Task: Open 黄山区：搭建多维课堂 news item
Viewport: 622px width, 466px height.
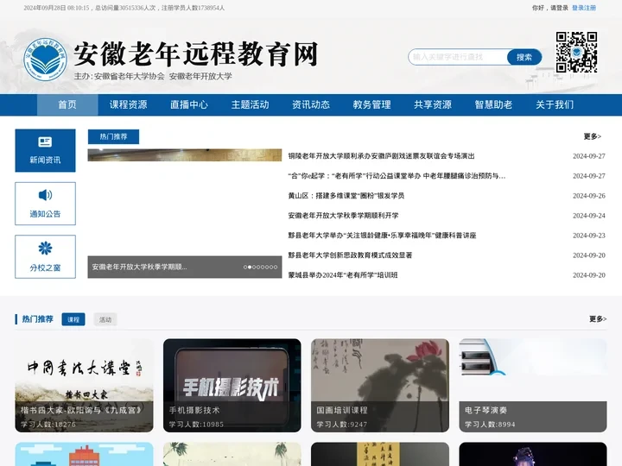Action: click(x=346, y=196)
